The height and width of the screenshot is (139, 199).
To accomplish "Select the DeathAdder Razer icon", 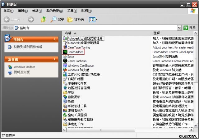I will coord(65,52).
